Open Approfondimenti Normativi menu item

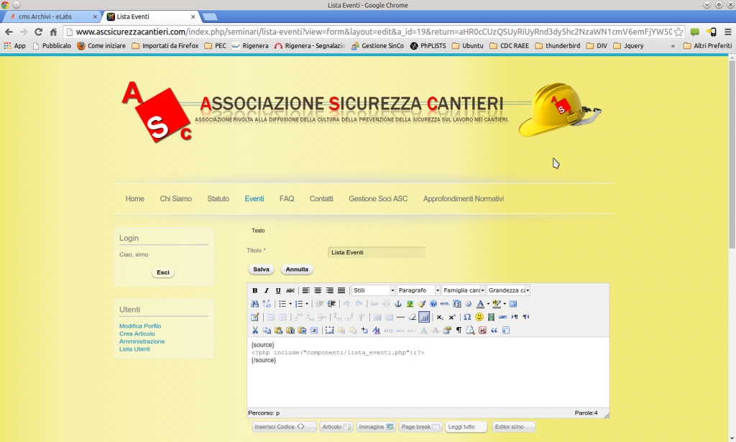(x=464, y=199)
